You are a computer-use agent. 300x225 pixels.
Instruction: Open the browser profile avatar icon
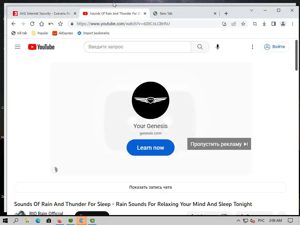coord(283,24)
